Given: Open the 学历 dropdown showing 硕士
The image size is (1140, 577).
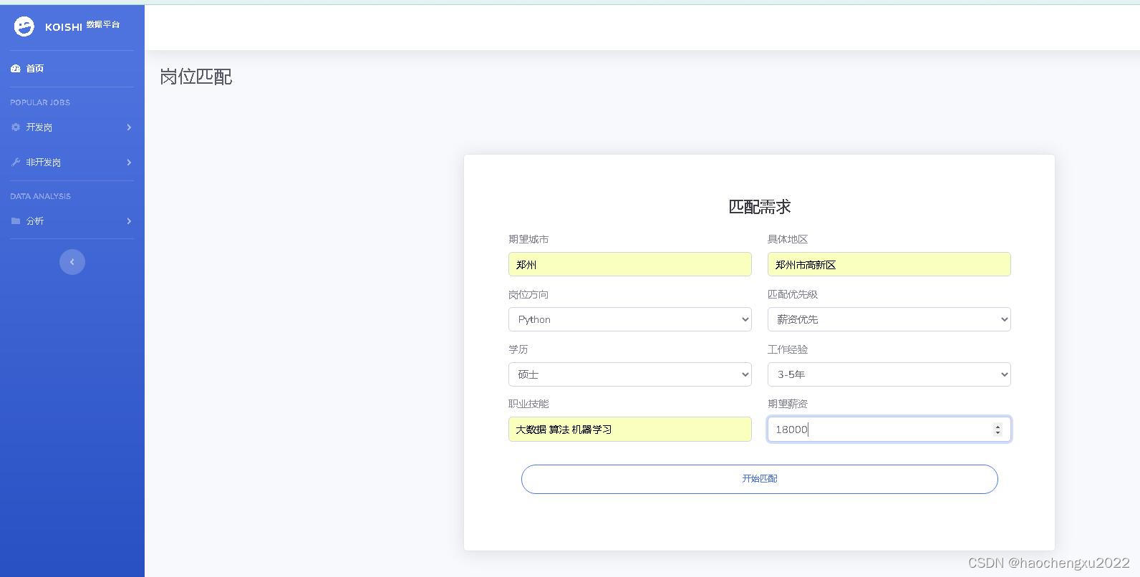Looking at the screenshot, I should point(630,374).
